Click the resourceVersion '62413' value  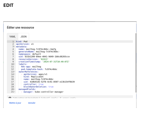(44, 59)
